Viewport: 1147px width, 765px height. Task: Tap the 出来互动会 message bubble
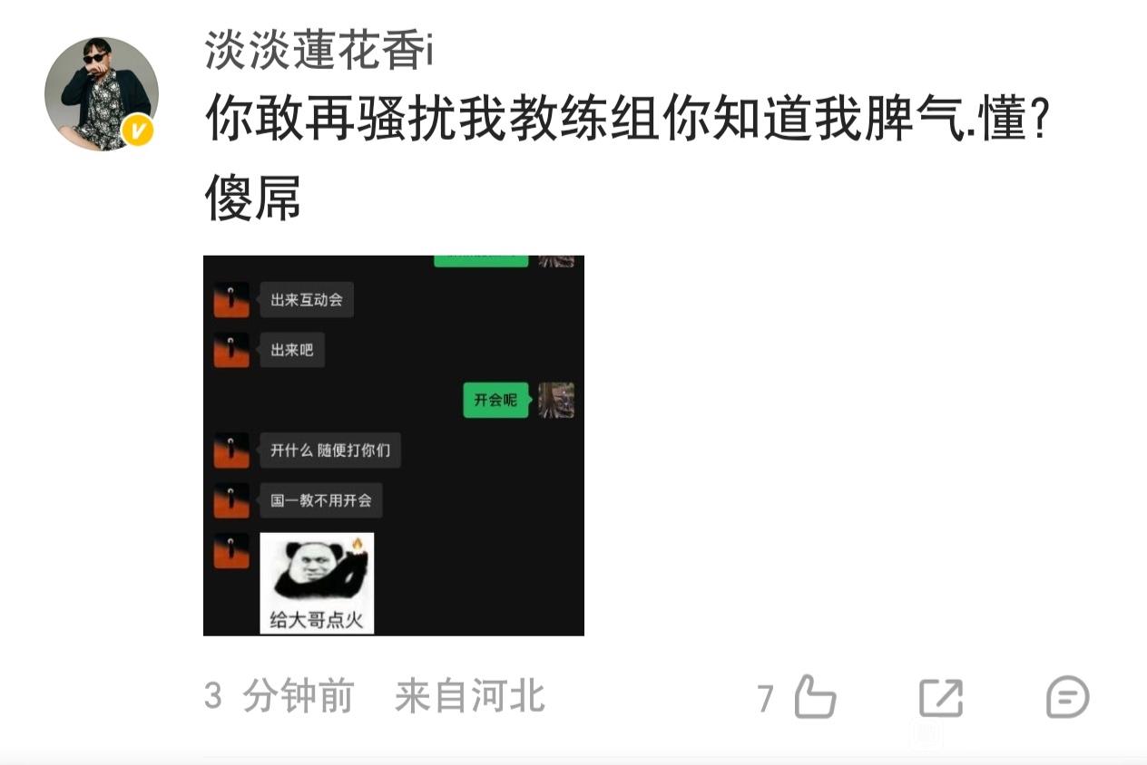307,300
